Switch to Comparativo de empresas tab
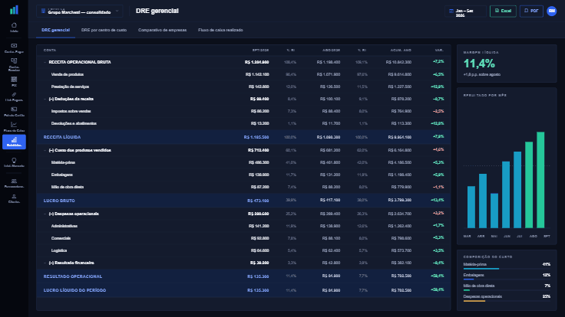The width and height of the screenshot is (565, 317). click(162, 30)
